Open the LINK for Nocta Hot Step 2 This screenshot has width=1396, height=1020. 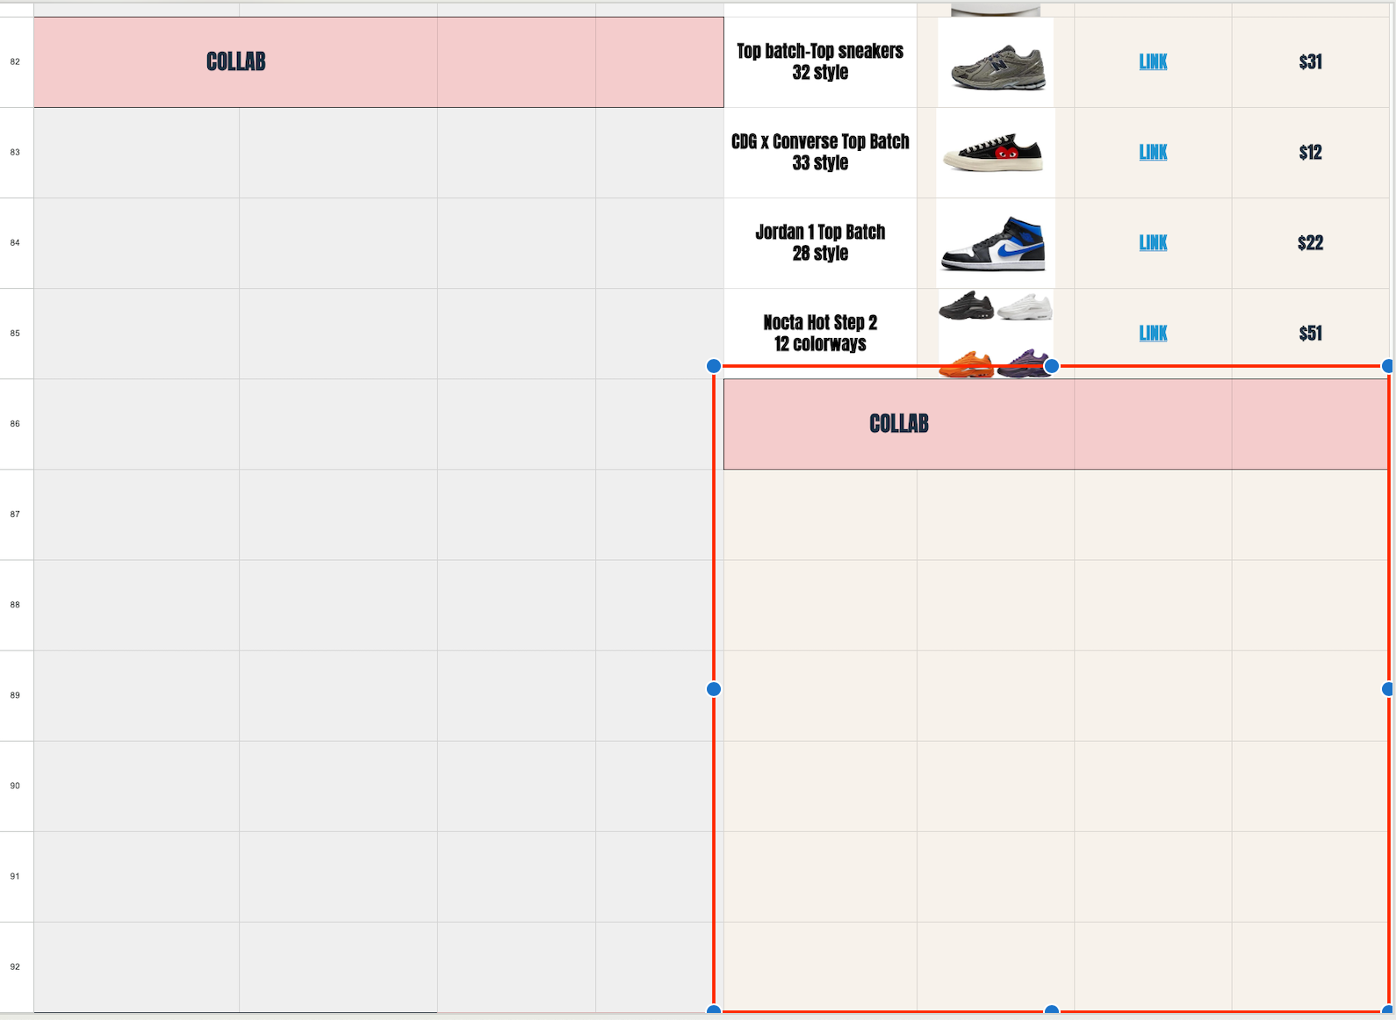click(1153, 334)
